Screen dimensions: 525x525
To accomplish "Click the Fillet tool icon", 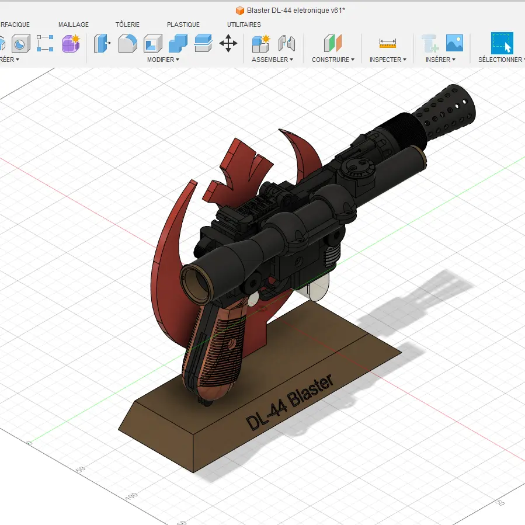I will tap(127, 43).
